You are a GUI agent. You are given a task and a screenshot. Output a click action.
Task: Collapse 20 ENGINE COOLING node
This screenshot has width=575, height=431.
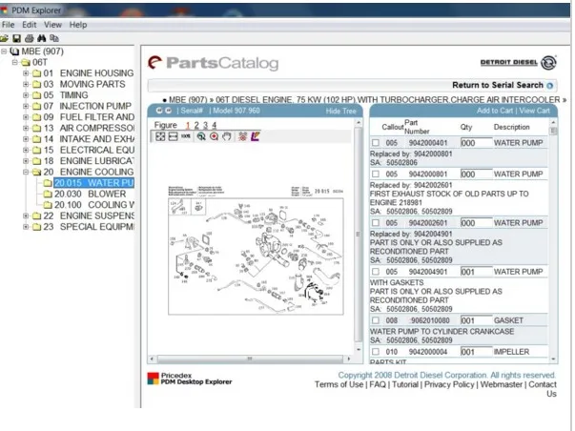pos(26,172)
